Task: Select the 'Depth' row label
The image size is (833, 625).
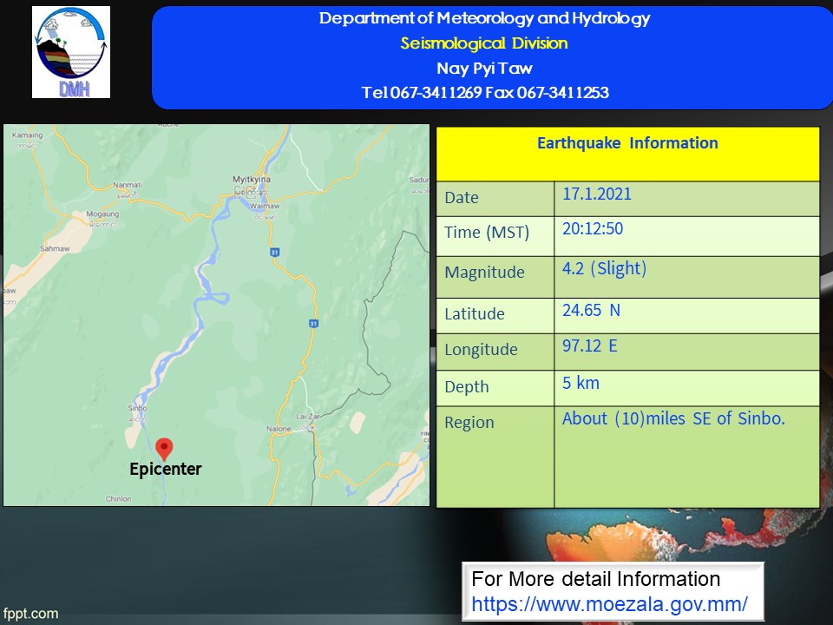Action: point(467,387)
